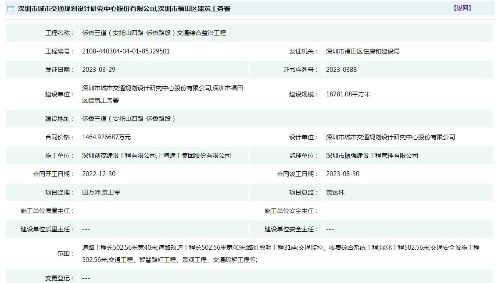
Task: Select the project name 侨香三道 交通综合整治工程
Action: (x=154, y=33)
